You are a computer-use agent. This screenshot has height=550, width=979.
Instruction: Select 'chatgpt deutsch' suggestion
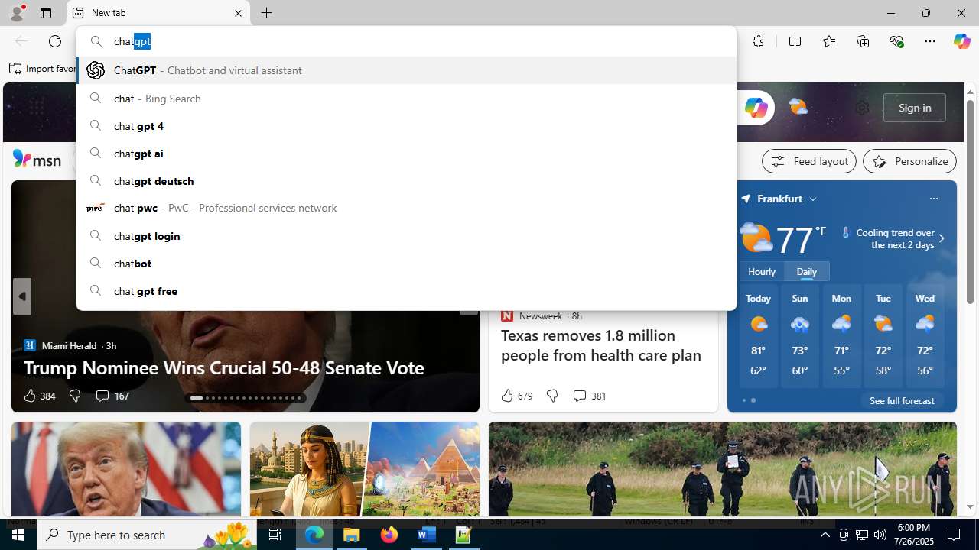pos(406,181)
